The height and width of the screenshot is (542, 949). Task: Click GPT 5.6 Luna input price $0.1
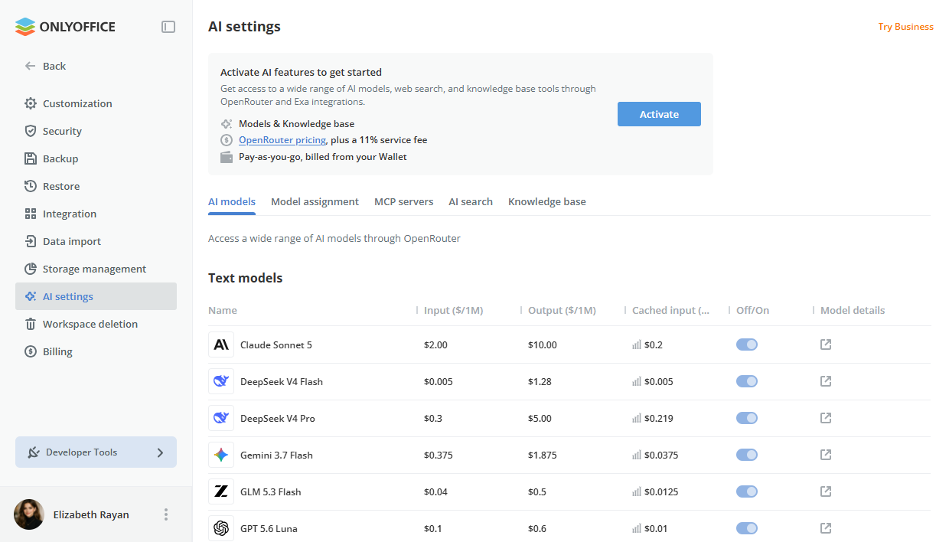[x=433, y=528]
